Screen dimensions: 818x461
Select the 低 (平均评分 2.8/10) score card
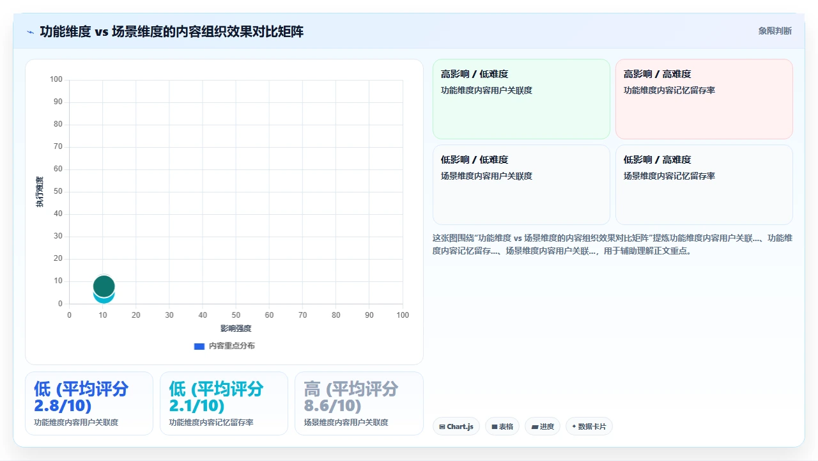pos(89,403)
